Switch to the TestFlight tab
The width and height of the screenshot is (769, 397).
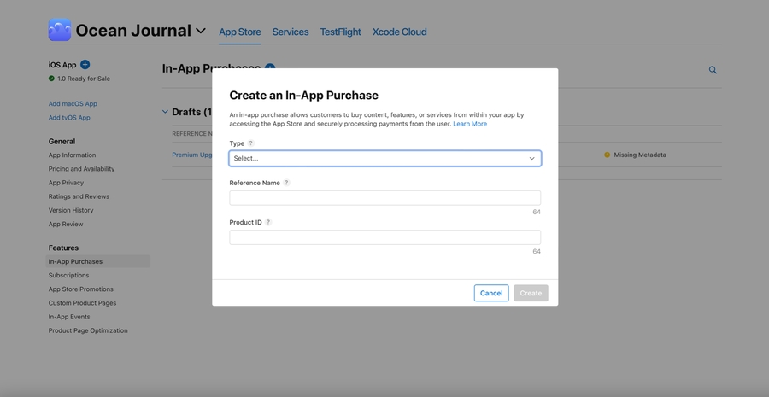click(340, 32)
